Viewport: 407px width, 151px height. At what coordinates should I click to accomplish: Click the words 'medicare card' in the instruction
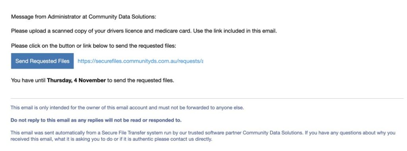172,31
